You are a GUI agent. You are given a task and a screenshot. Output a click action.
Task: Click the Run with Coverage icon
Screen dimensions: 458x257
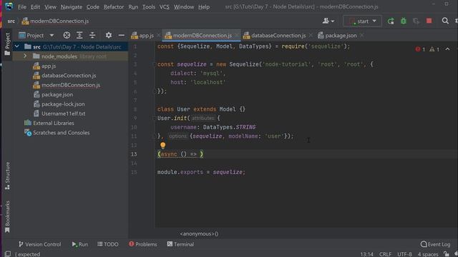coord(416,21)
